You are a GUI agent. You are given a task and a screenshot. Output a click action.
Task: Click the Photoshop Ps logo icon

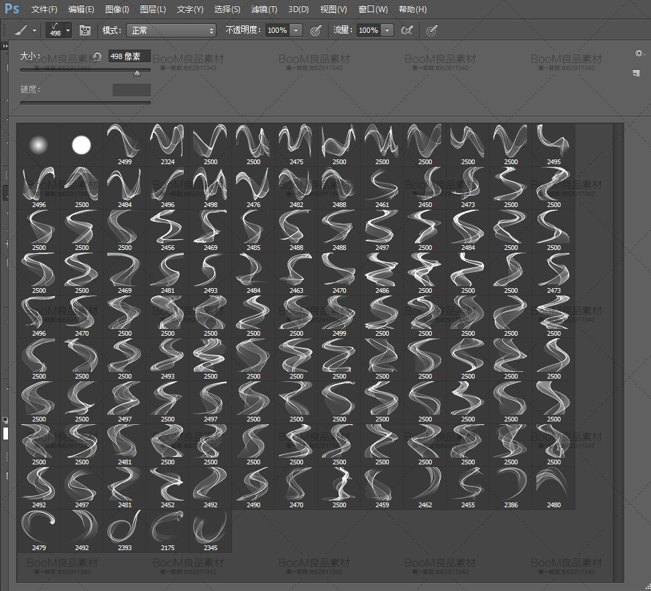tap(12, 9)
